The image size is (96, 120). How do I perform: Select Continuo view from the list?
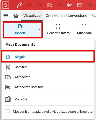pyautogui.click(x=48, y=67)
